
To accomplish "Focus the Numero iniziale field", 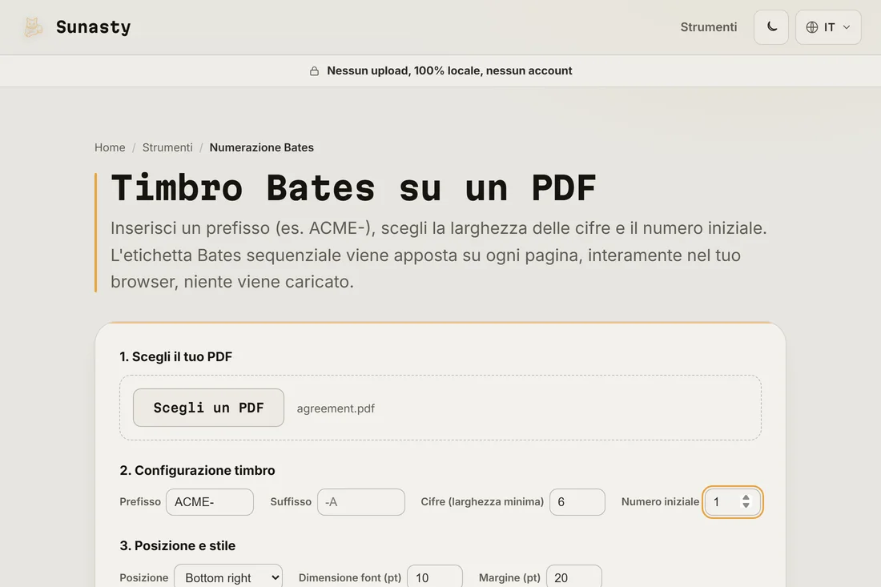I will tap(732, 501).
